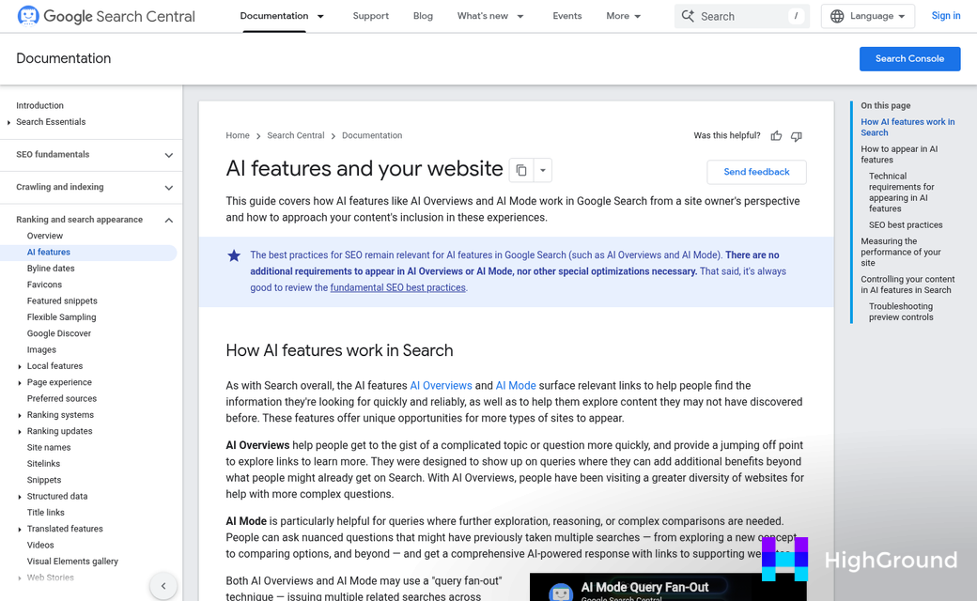Image resolution: width=977 pixels, height=601 pixels.
Task: Click the Search Console button
Action: pos(909,58)
